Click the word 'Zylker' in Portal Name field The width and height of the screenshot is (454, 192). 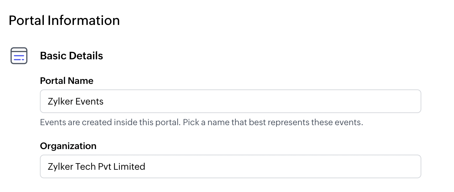61,102
